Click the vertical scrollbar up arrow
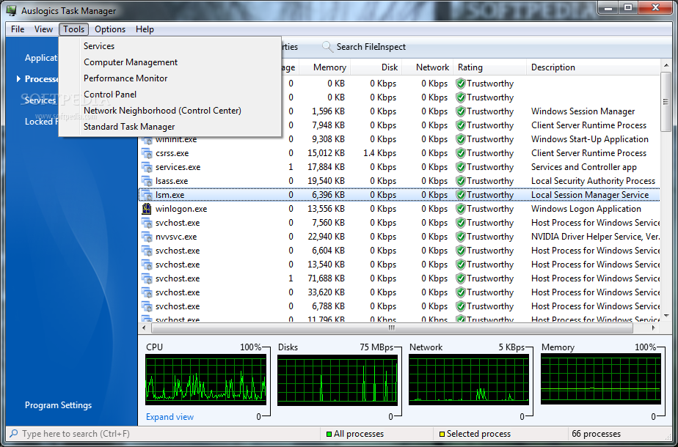Screen dimensions: 678x447 [x=666, y=65]
